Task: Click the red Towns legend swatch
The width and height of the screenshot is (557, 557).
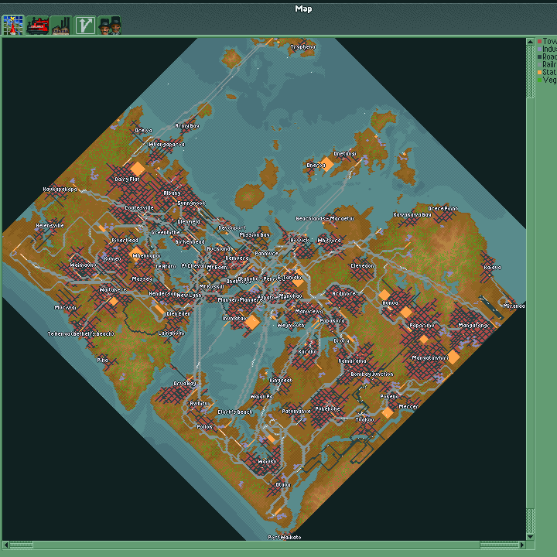Action: [540, 42]
